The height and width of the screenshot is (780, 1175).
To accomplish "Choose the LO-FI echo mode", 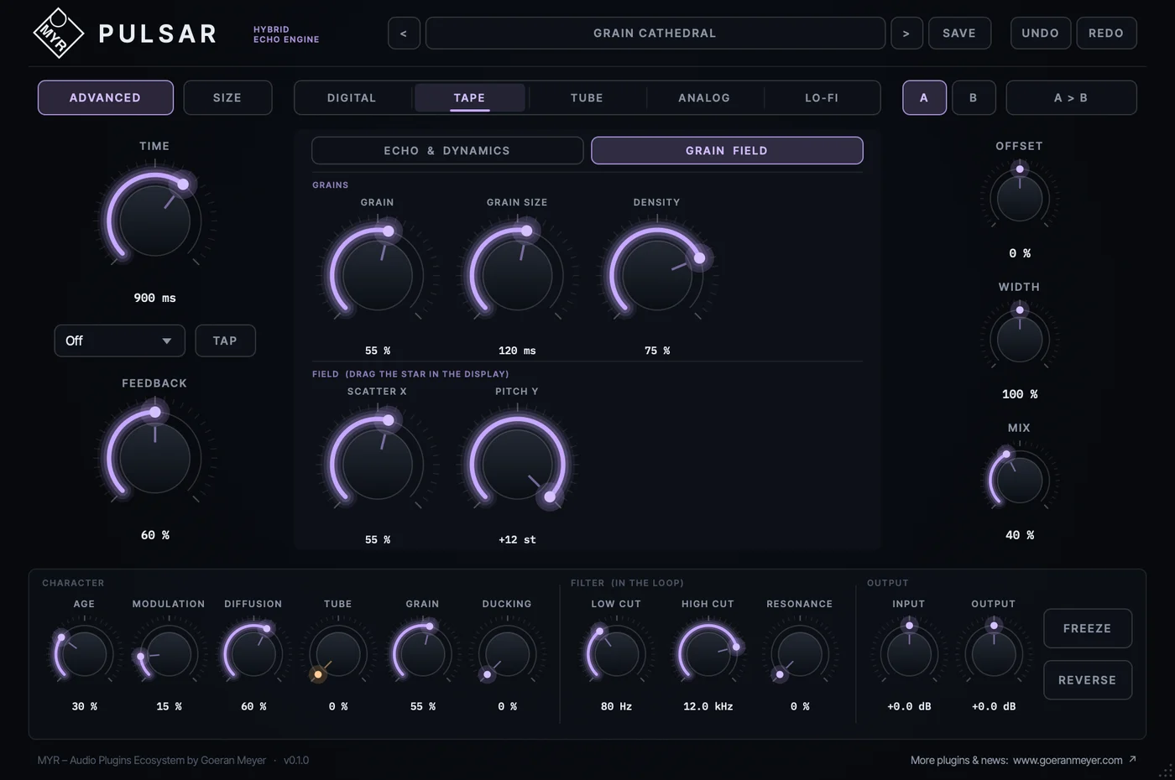I will point(822,97).
